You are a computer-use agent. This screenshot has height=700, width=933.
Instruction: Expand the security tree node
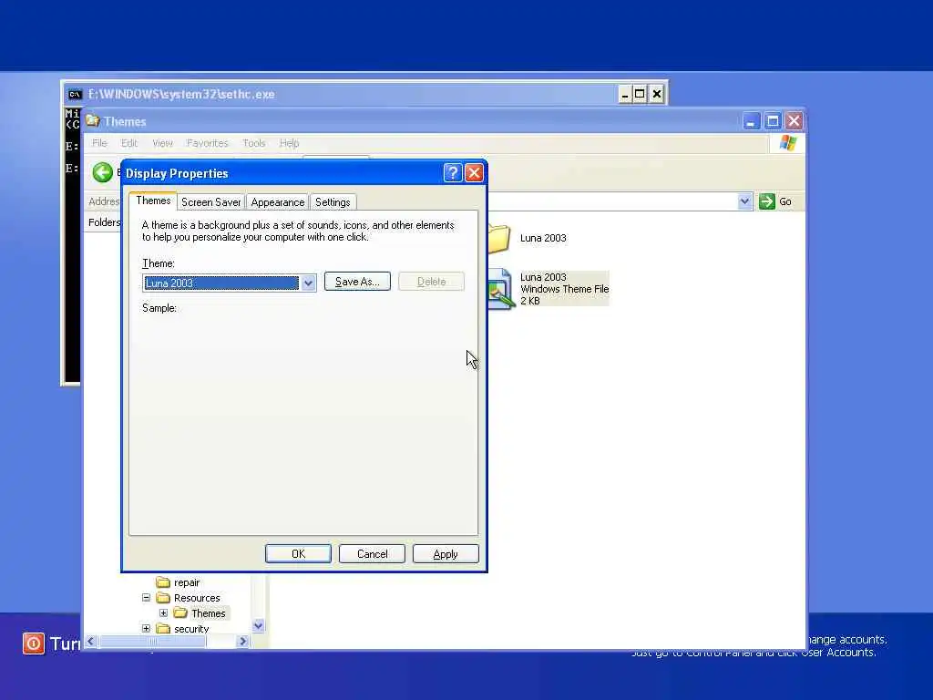146,629
